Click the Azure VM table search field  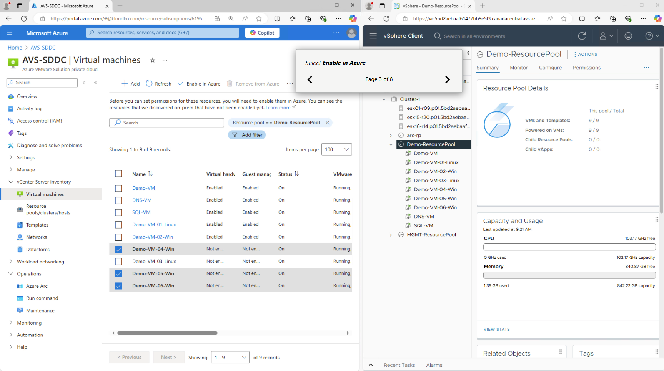(x=166, y=123)
